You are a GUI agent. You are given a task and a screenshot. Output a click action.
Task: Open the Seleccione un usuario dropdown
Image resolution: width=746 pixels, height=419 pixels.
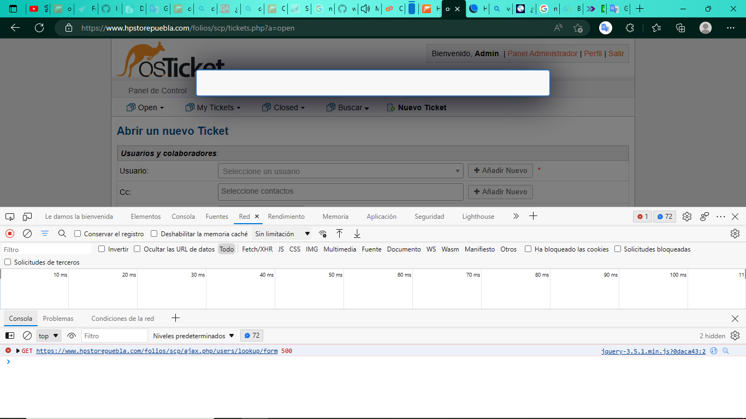340,171
